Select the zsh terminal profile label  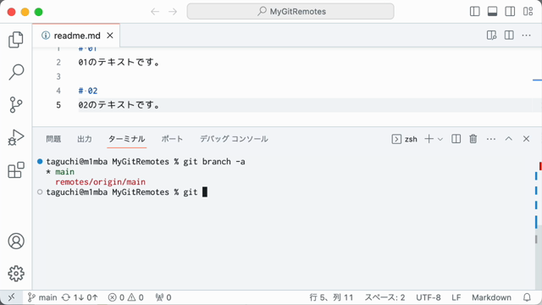405,139
